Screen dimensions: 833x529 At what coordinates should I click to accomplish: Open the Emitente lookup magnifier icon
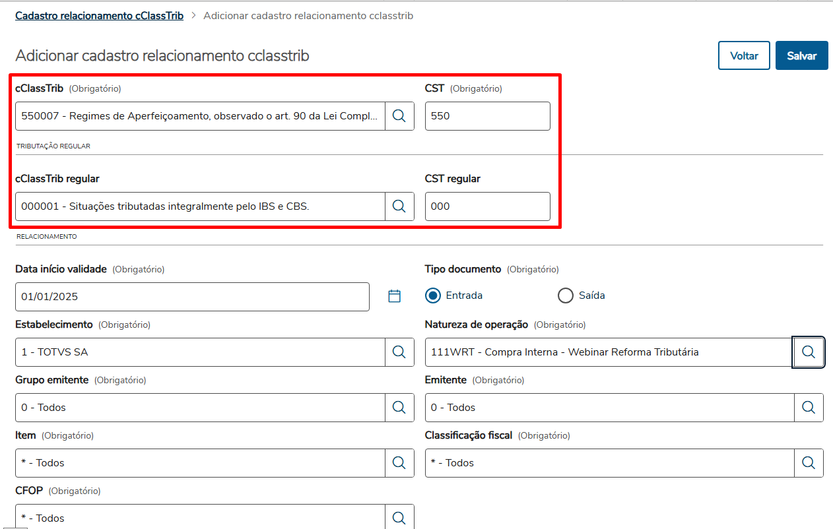click(x=809, y=408)
